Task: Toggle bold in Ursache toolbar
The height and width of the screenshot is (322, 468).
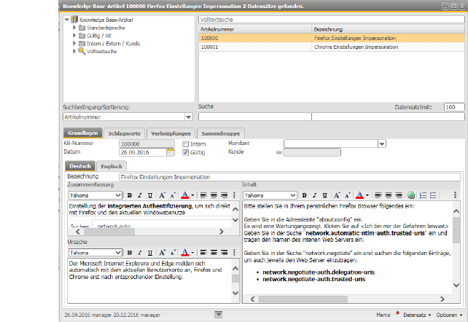Action: [x=130, y=253]
